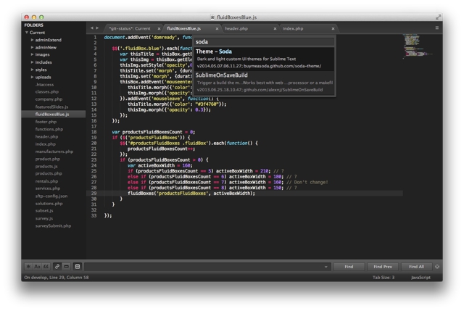Close the index.php tab
The image size is (464, 311).
(333, 29)
